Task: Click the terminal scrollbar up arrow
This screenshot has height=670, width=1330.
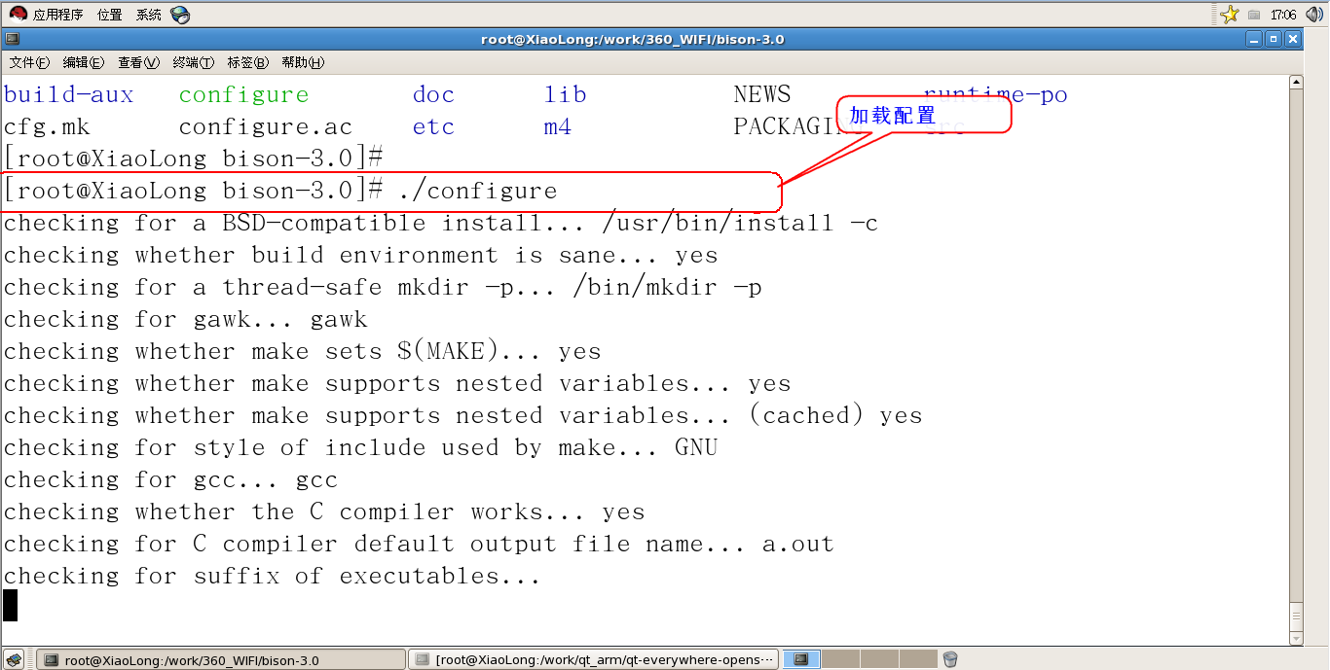Action: 1295,83
